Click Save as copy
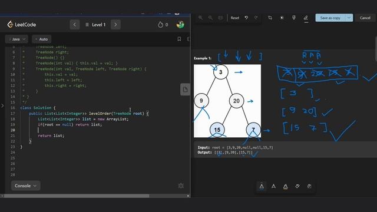Screen dimensions: 377x212 tap(330, 18)
